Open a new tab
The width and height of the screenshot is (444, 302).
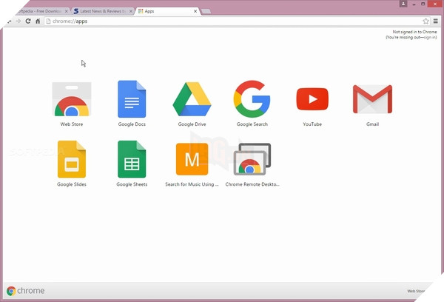tap(206, 11)
